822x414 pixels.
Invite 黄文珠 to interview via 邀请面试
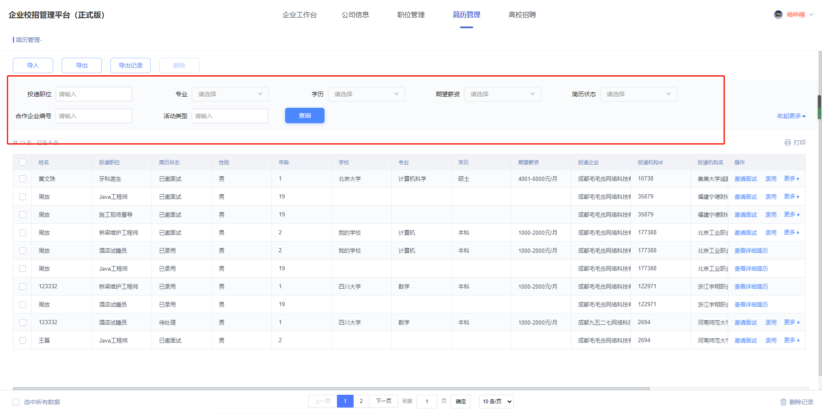[x=746, y=179]
